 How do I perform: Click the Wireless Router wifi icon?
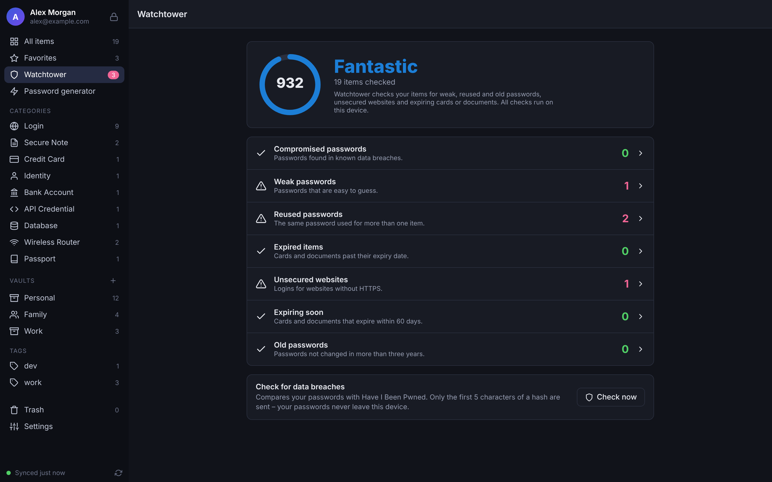point(14,242)
